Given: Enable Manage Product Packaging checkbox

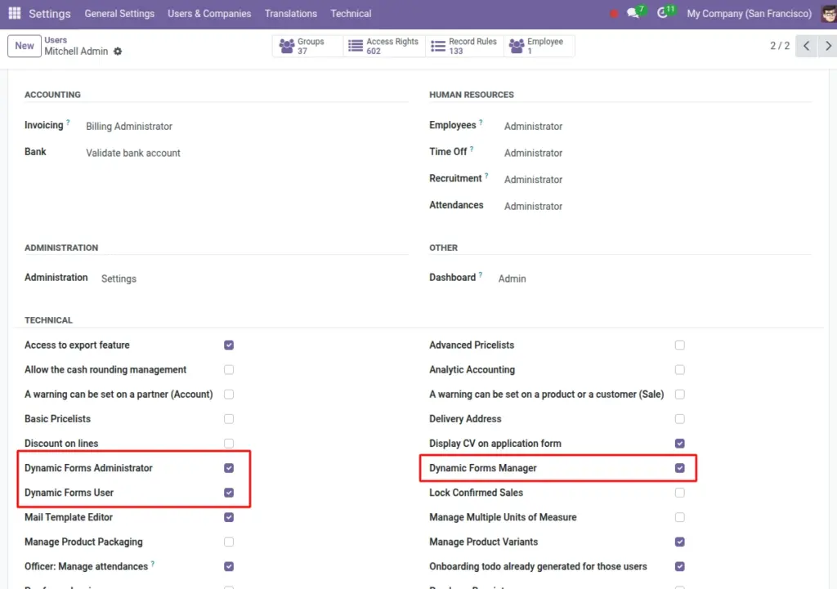Looking at the screenshot, I should (x=229, y=542).
